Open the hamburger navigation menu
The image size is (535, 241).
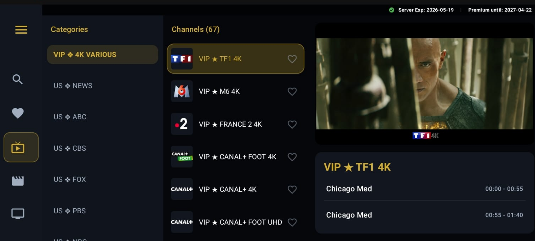point(21,30)
